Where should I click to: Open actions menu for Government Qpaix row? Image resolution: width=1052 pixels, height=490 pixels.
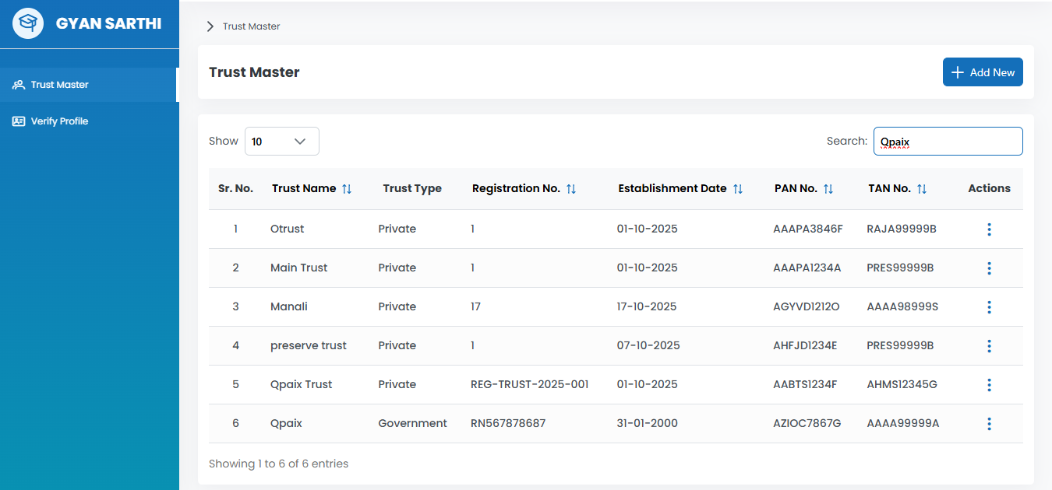989,424
